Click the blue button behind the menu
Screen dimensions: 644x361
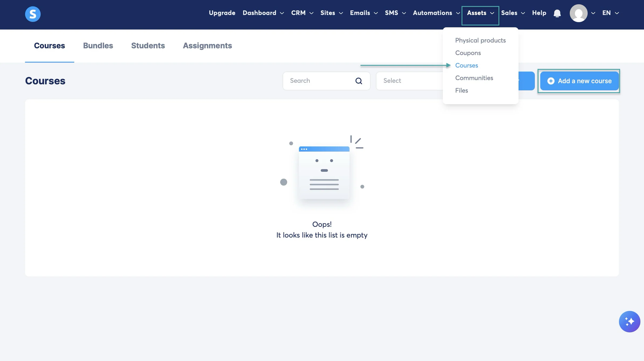pyautogui.click(x=526, y=81)
